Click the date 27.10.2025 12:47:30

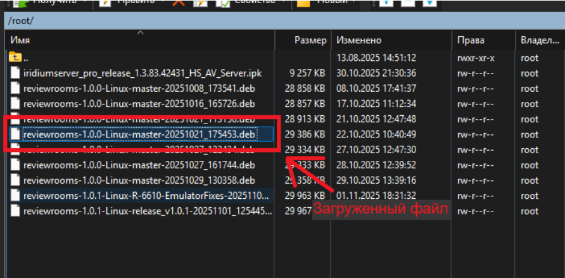[376, 149]
